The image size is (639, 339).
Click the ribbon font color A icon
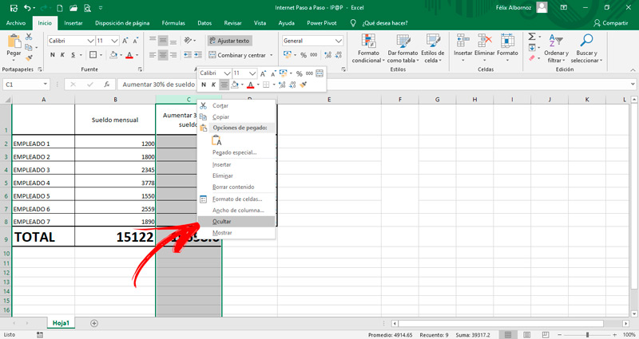tap(129, 55)
